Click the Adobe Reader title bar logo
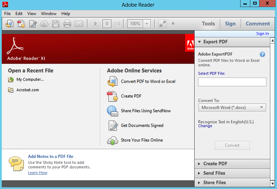 click(x=5, y=5)
